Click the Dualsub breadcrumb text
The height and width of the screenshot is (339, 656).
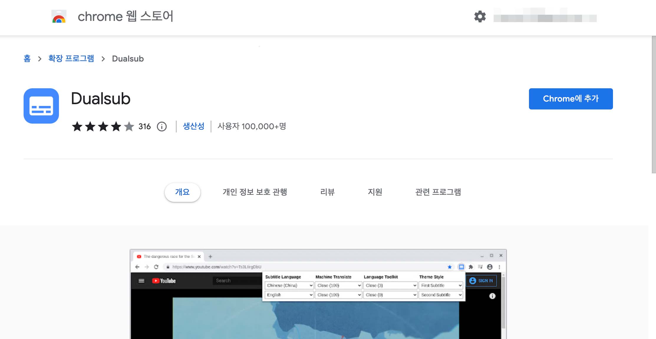[128, 59]
